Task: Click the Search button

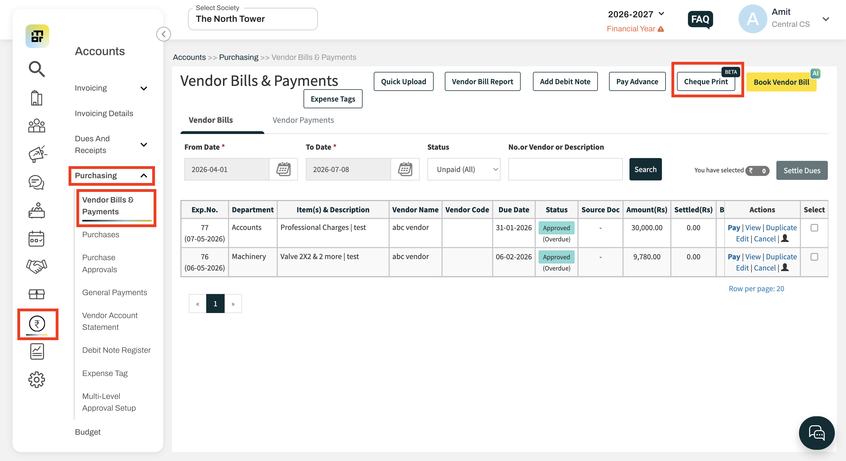Action: pyautogui.click(x=645, y=170)
